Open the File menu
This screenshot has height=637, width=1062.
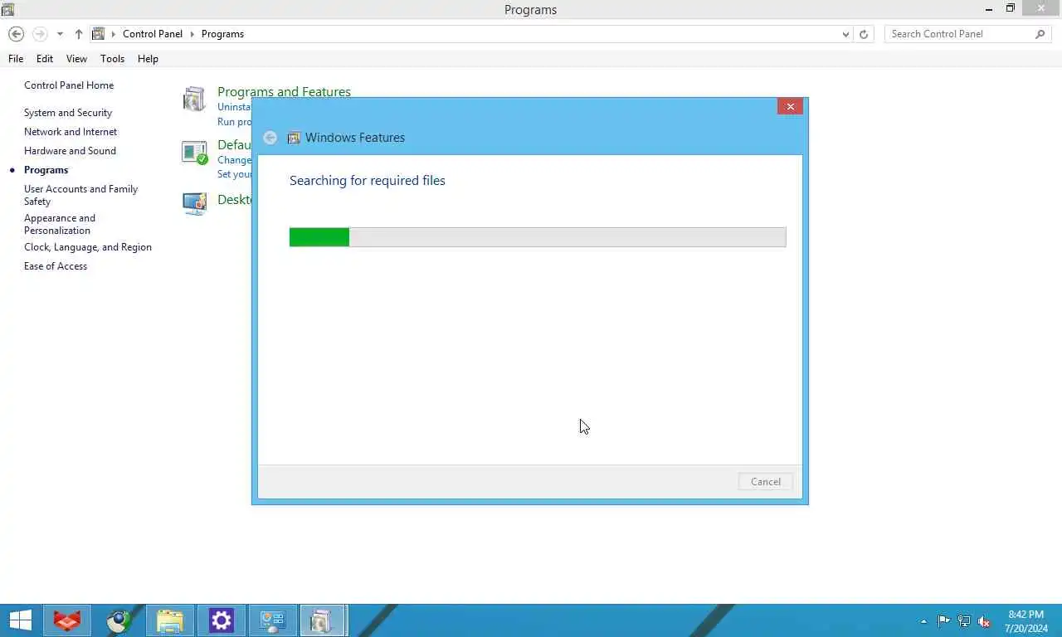[x=16, y=59]
